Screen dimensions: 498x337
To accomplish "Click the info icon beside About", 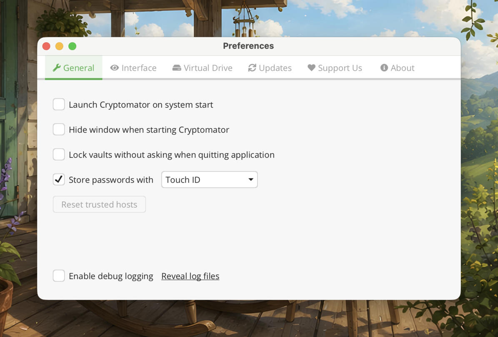I will (x=384, y=68).
